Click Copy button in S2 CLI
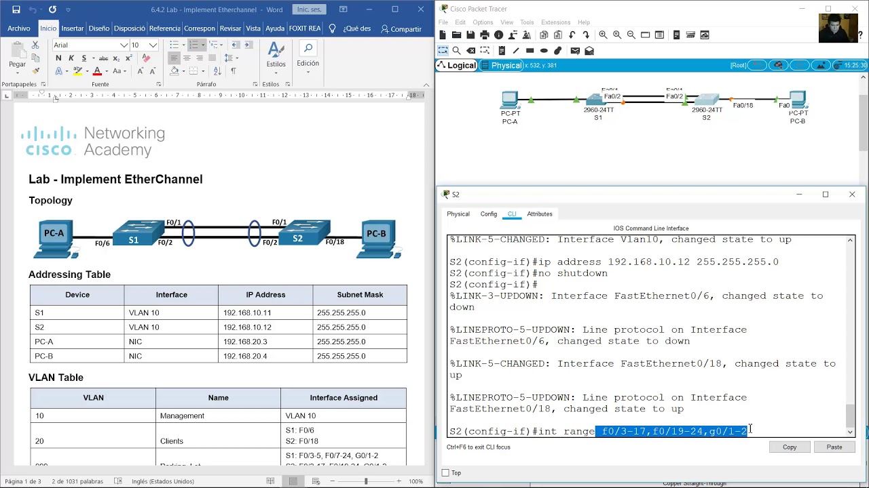869x488 pixels. click(790, 447)
